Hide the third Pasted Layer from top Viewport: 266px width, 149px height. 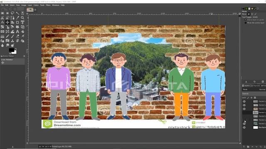tap(244, 109)
